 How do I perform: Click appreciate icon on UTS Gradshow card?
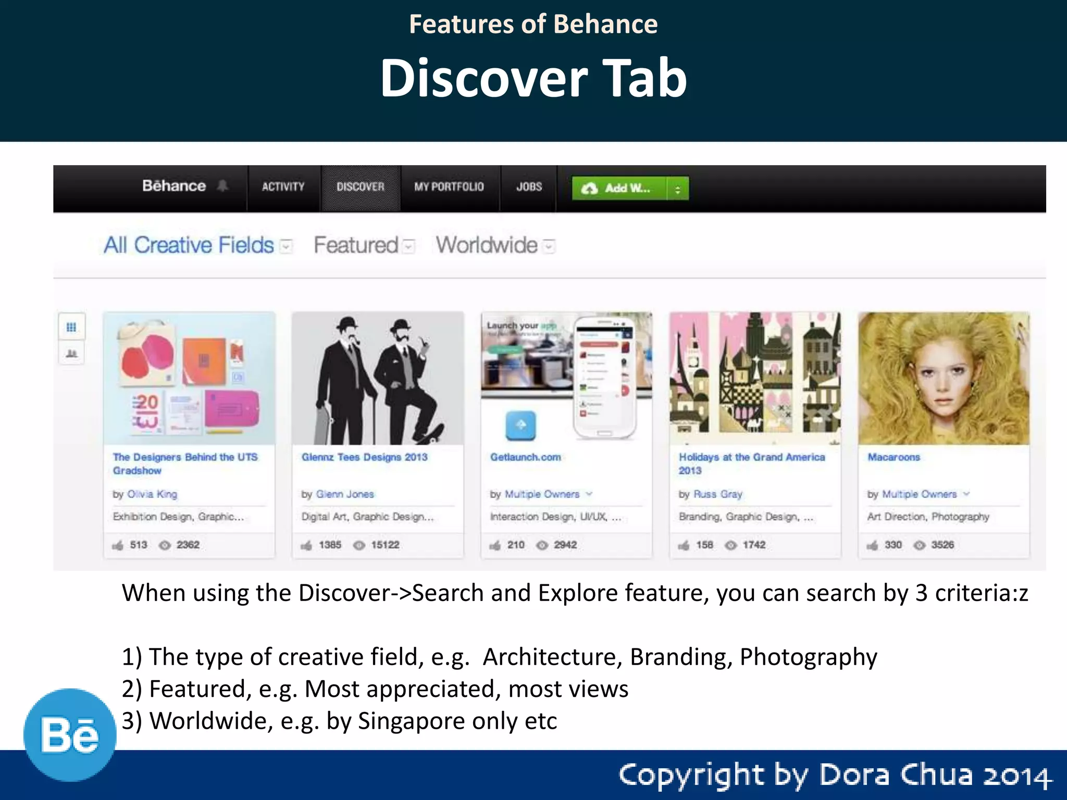(x=118, y=545)
